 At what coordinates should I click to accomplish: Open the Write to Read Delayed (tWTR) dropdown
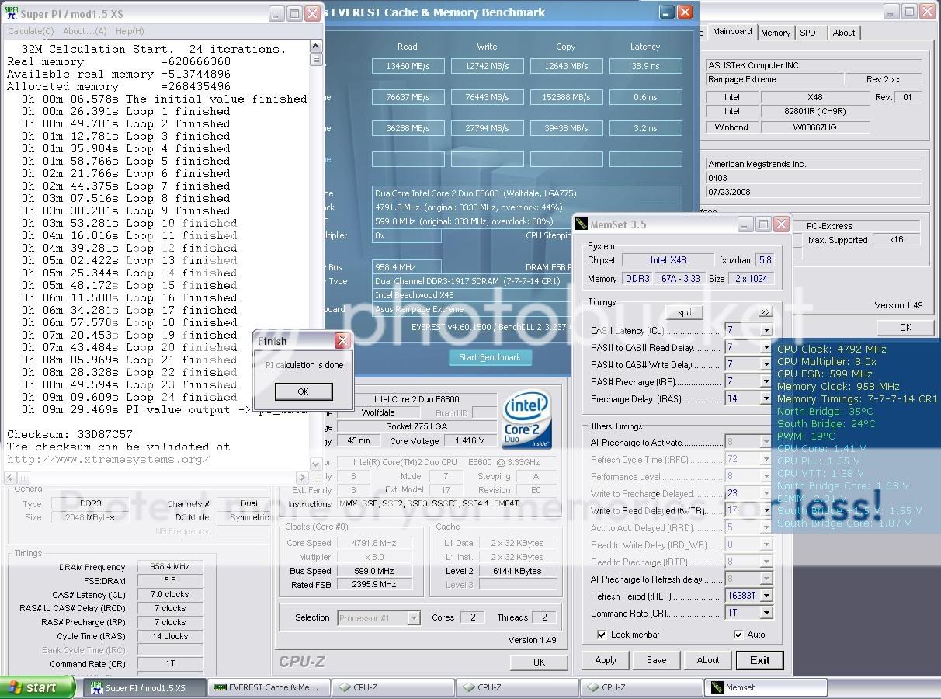766,510
